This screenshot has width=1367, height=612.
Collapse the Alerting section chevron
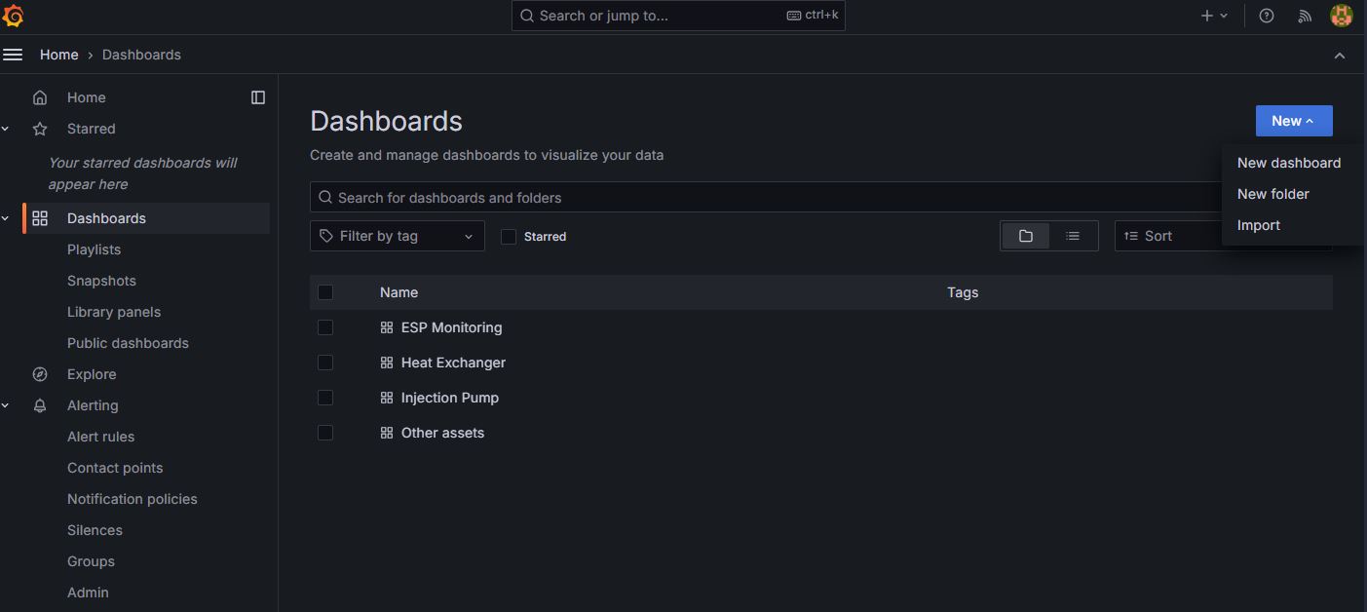coord(6,405)
